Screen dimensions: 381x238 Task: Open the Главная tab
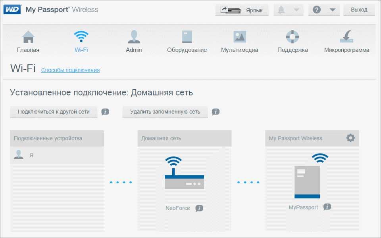click(x=28, y=42)
